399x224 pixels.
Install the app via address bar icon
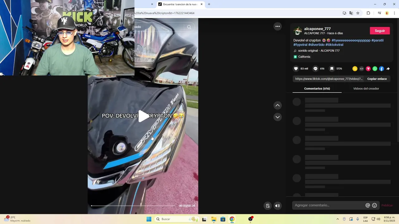(344, 13)
